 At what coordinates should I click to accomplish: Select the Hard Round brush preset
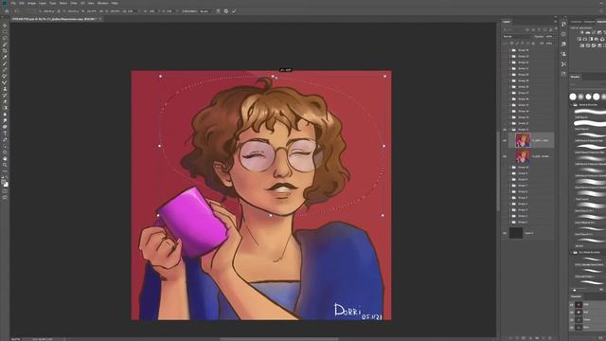589,125
